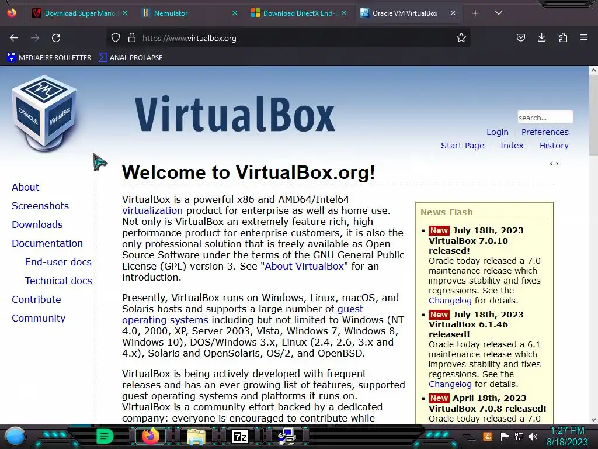Open the tracking protection shield icon
The height and width of the screenshot is (449, 598).
pyautogui.click(x=116, y=38)
